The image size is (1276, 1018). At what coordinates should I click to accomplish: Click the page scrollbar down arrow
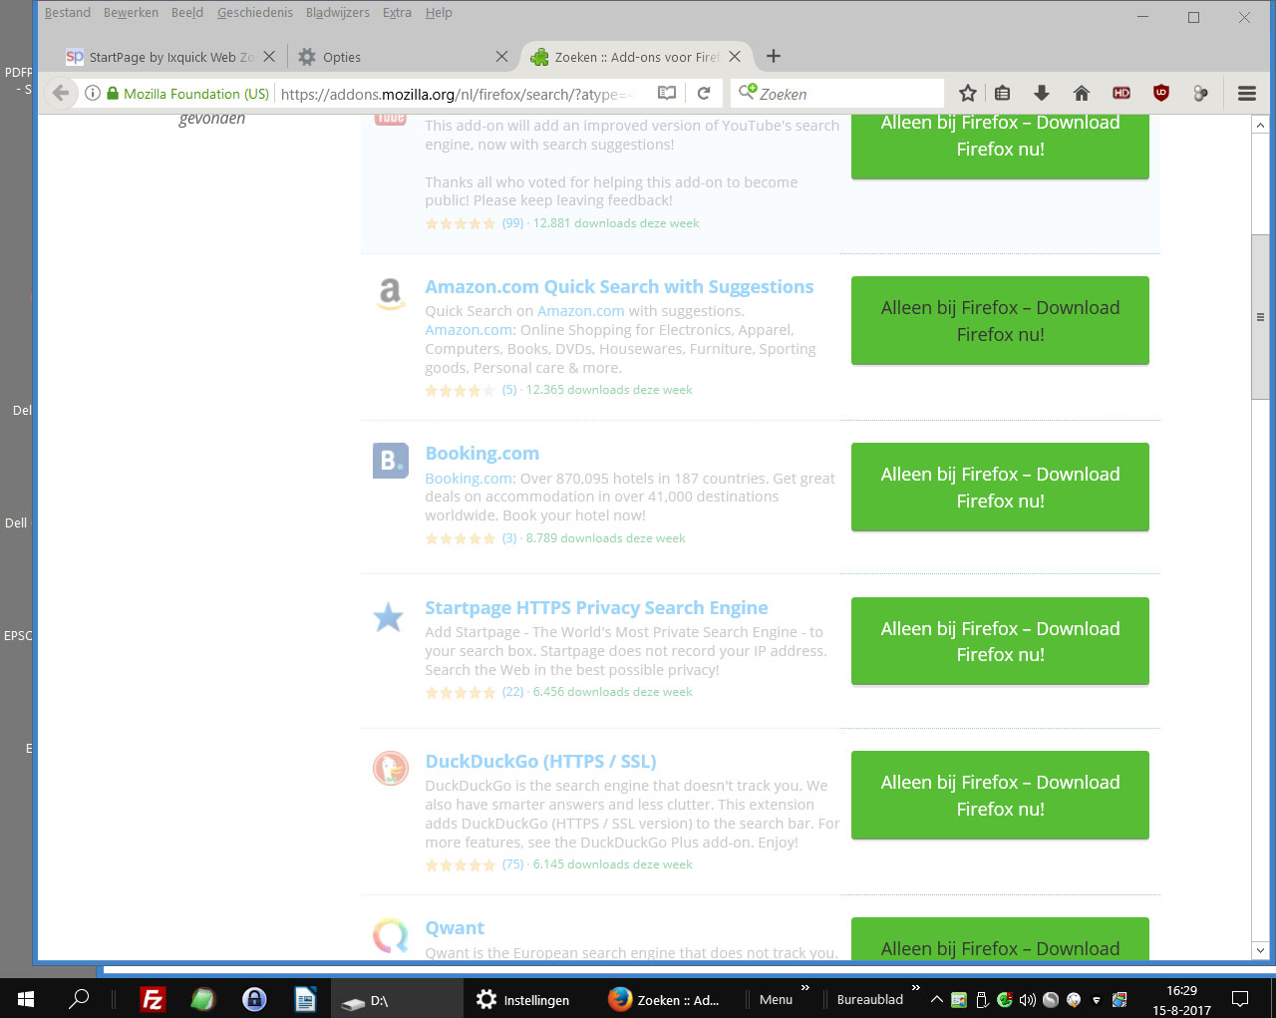(1260, 950)
